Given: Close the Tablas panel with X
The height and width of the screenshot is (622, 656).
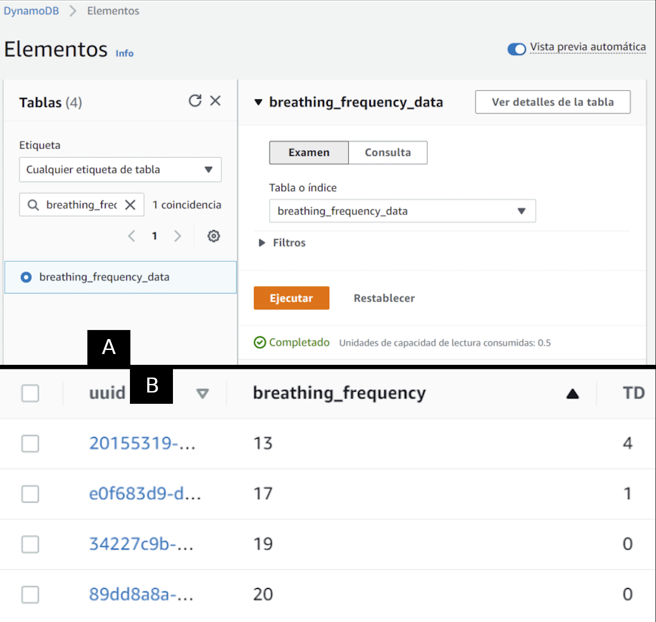Looking at the screenshot, I should (215, 100).
